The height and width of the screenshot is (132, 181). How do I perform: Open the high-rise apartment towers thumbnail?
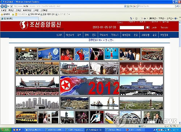coord(37,103)
